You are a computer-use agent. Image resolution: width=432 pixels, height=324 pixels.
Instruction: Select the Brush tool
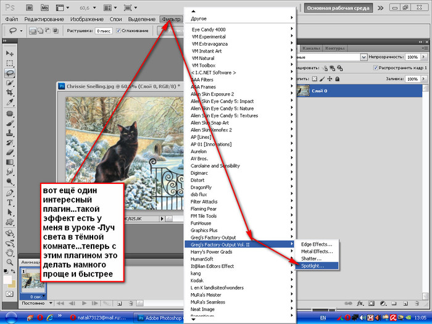pyautogui.click(x=10, y=123)
